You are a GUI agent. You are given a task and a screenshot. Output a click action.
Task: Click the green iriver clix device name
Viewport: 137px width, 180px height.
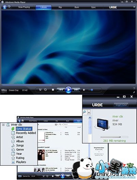(118, 116)
